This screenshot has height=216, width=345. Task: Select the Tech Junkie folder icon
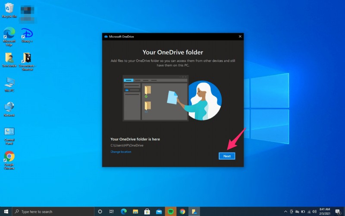click(9, 60)
